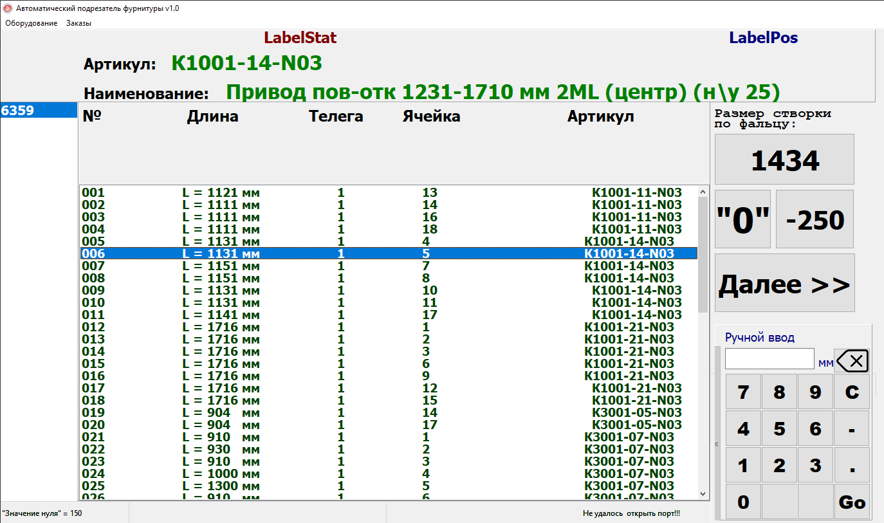Select row 018 with cell 15
The image size is (884, 523).
click(389, 400)
